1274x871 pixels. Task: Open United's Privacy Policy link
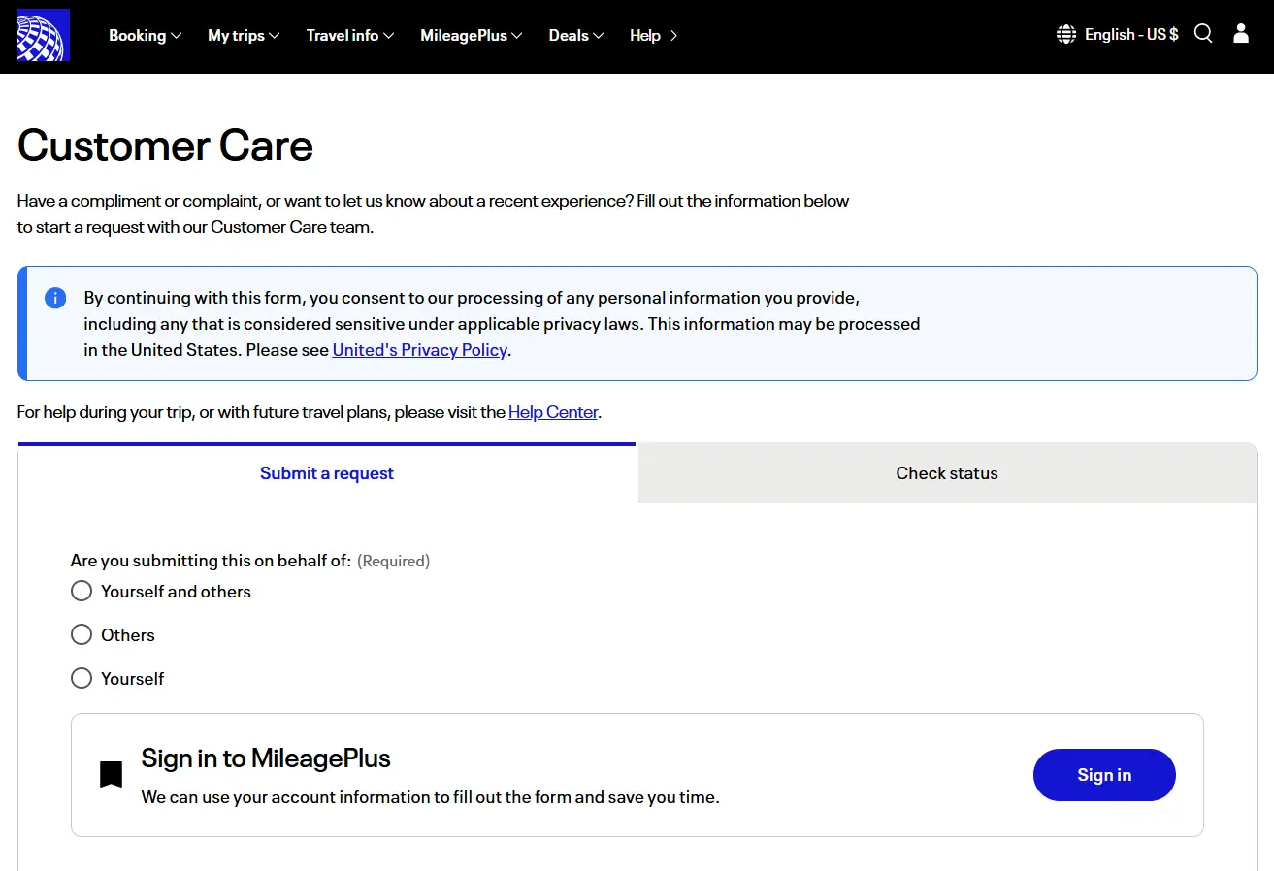420,350
